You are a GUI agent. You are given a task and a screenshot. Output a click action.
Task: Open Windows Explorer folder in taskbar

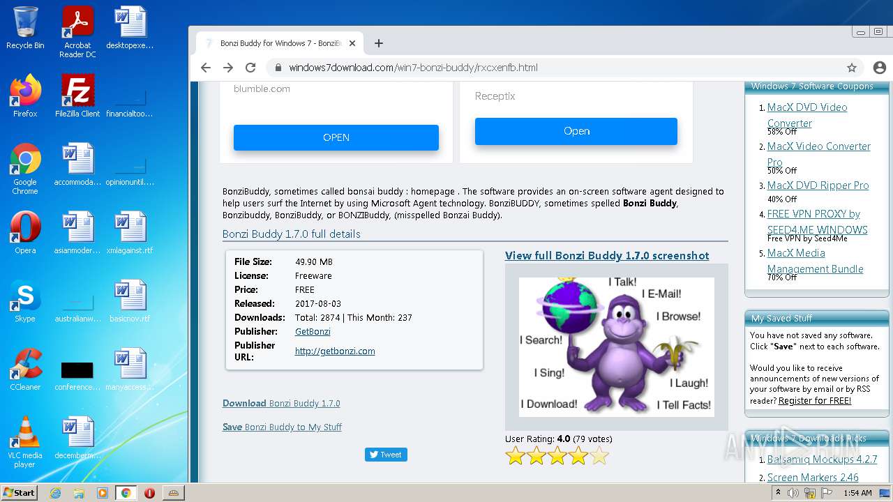coord(79,493)
